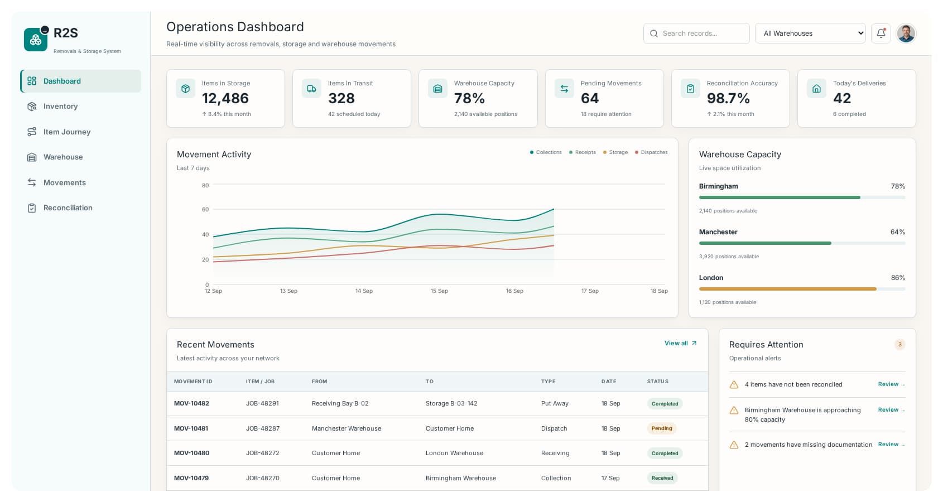Click the Items in Storage box icon
Screen dimensions: 943x502
[x=186, y=89]
